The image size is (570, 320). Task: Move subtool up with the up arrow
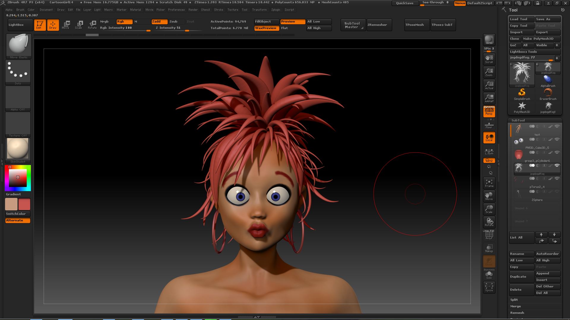click(x=541, y=234)
